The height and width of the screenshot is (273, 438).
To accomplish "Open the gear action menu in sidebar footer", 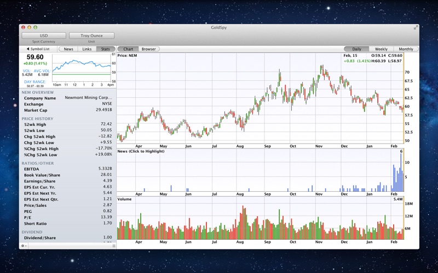I will 24,246.
